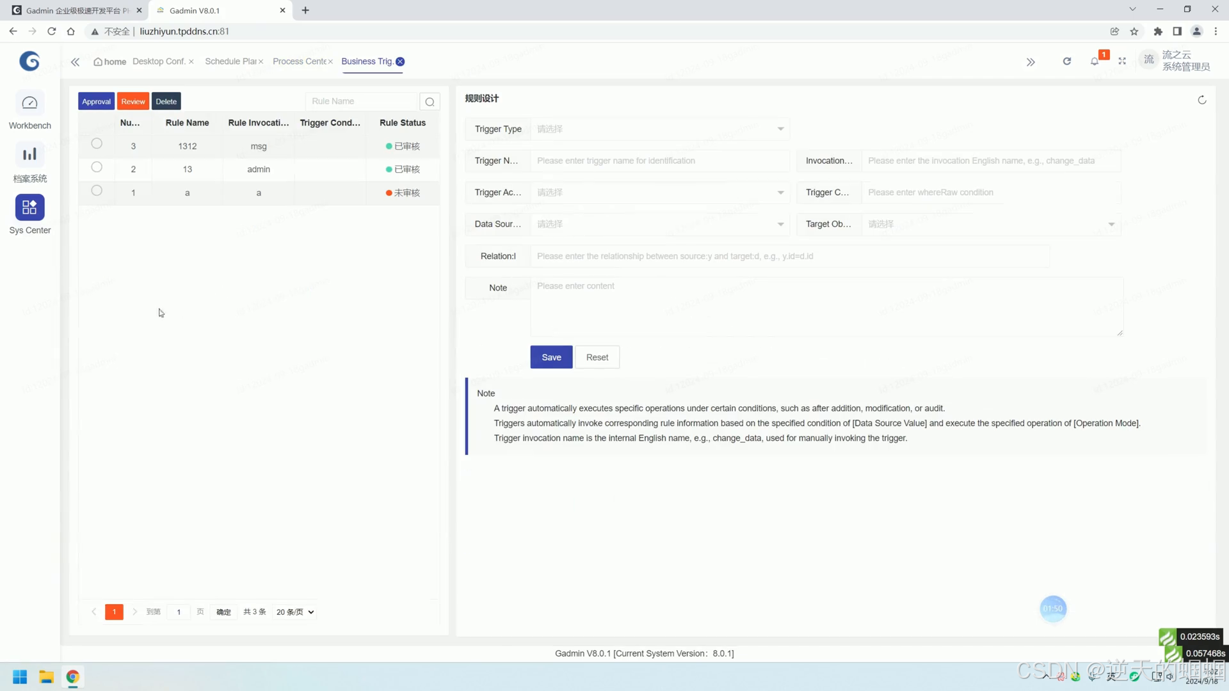Click the orange Review button
The width and height of the screenshot is (1229, 691).
(x=133, y=102)
